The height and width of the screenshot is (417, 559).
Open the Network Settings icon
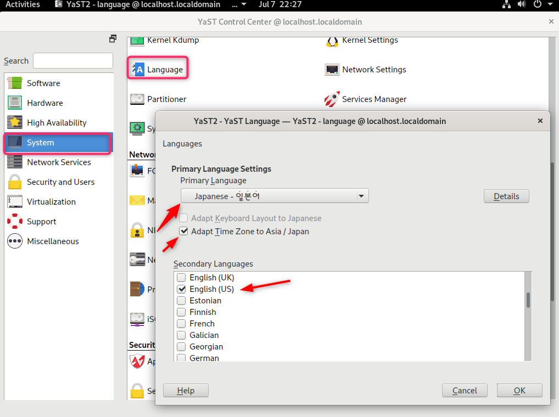(x=332, y=70)
